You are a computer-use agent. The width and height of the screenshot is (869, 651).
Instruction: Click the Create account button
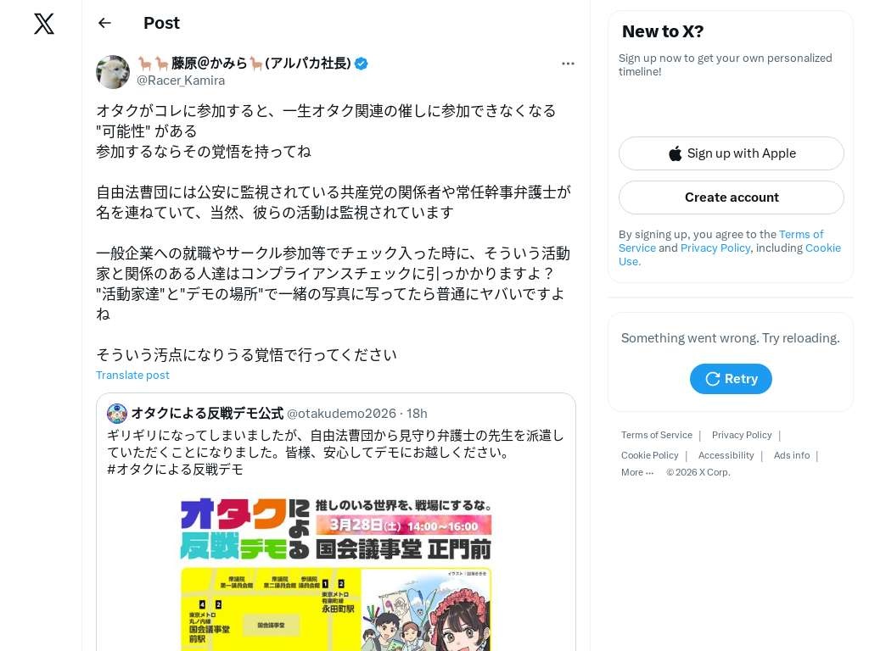pyautogui.click(x=731, y=198)
